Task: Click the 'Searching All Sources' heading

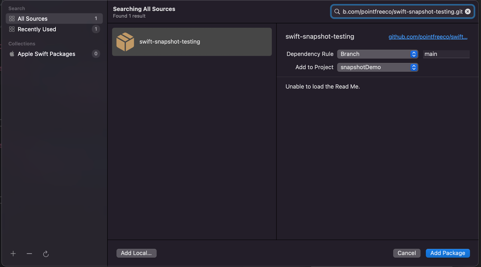Action: click(144, 9)
